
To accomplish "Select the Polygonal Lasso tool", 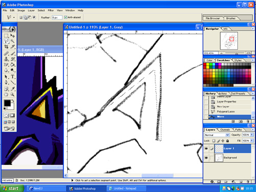I will (6, 41).
